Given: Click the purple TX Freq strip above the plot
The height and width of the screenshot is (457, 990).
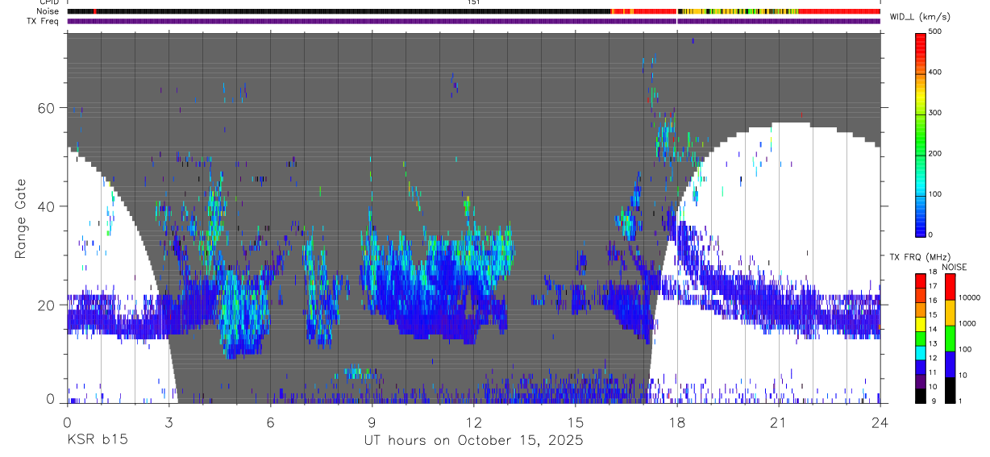Looking at the screenshot, I should point(473,21).
